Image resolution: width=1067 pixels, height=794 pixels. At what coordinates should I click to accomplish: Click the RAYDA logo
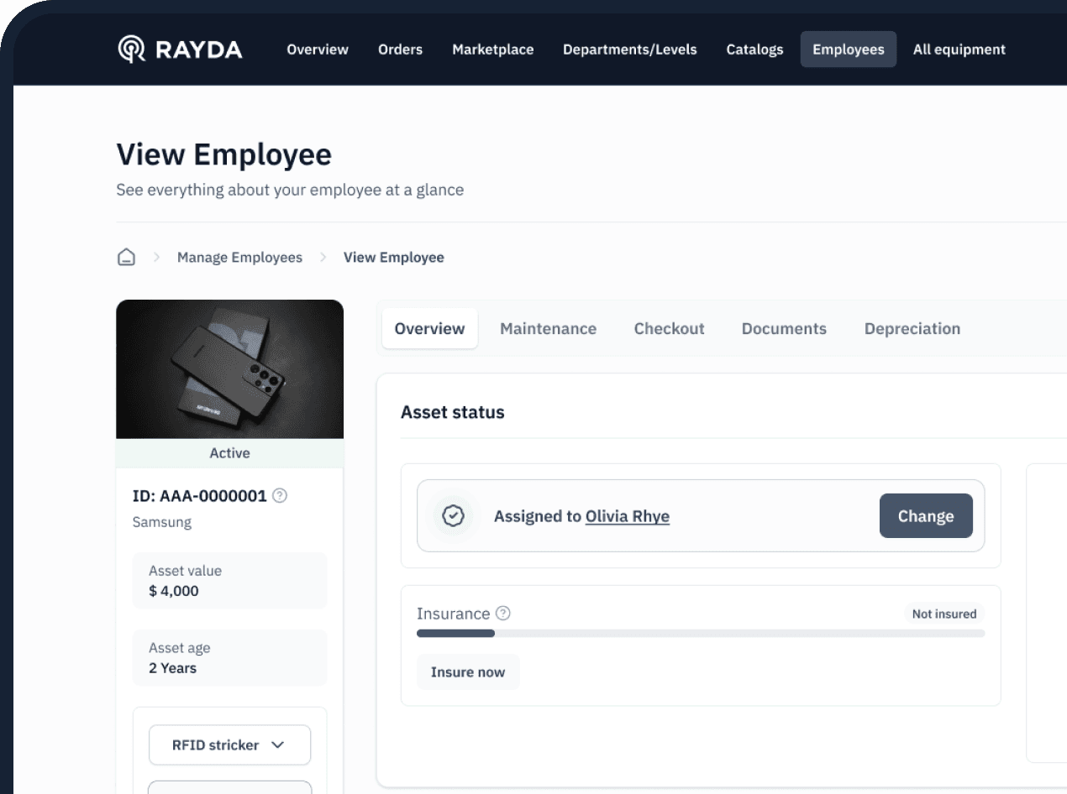(180, 49)
